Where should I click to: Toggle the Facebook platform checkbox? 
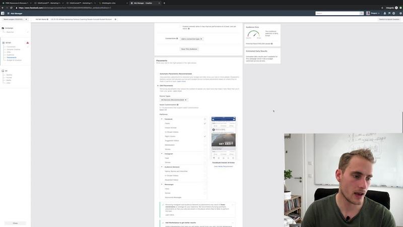tap(205, 119)
